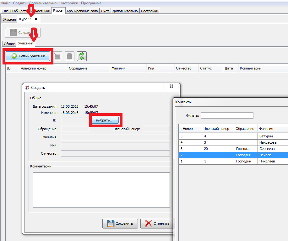The height and width of the screenshot is (241, 288).
Task: Cancel with the Отменить button
Action: click(x=157, y=223)
